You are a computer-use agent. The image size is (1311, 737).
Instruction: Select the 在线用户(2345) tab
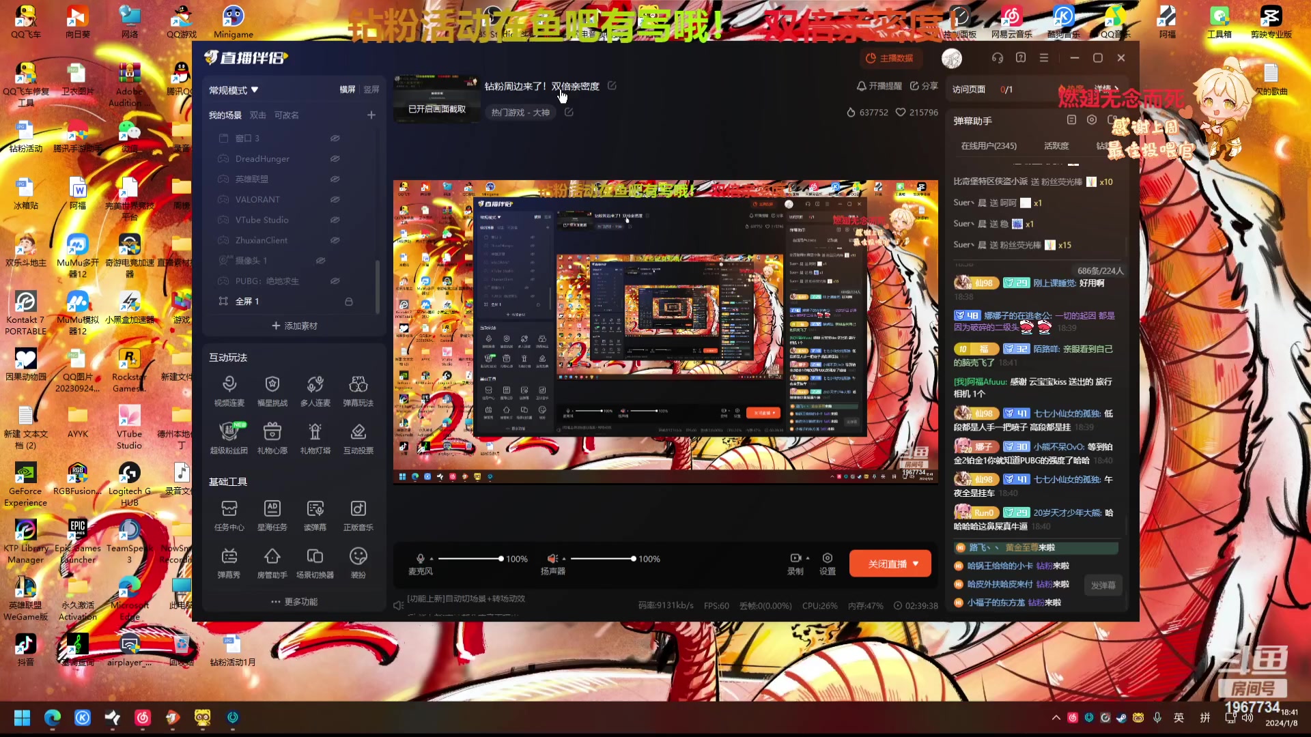pos(989,146)
